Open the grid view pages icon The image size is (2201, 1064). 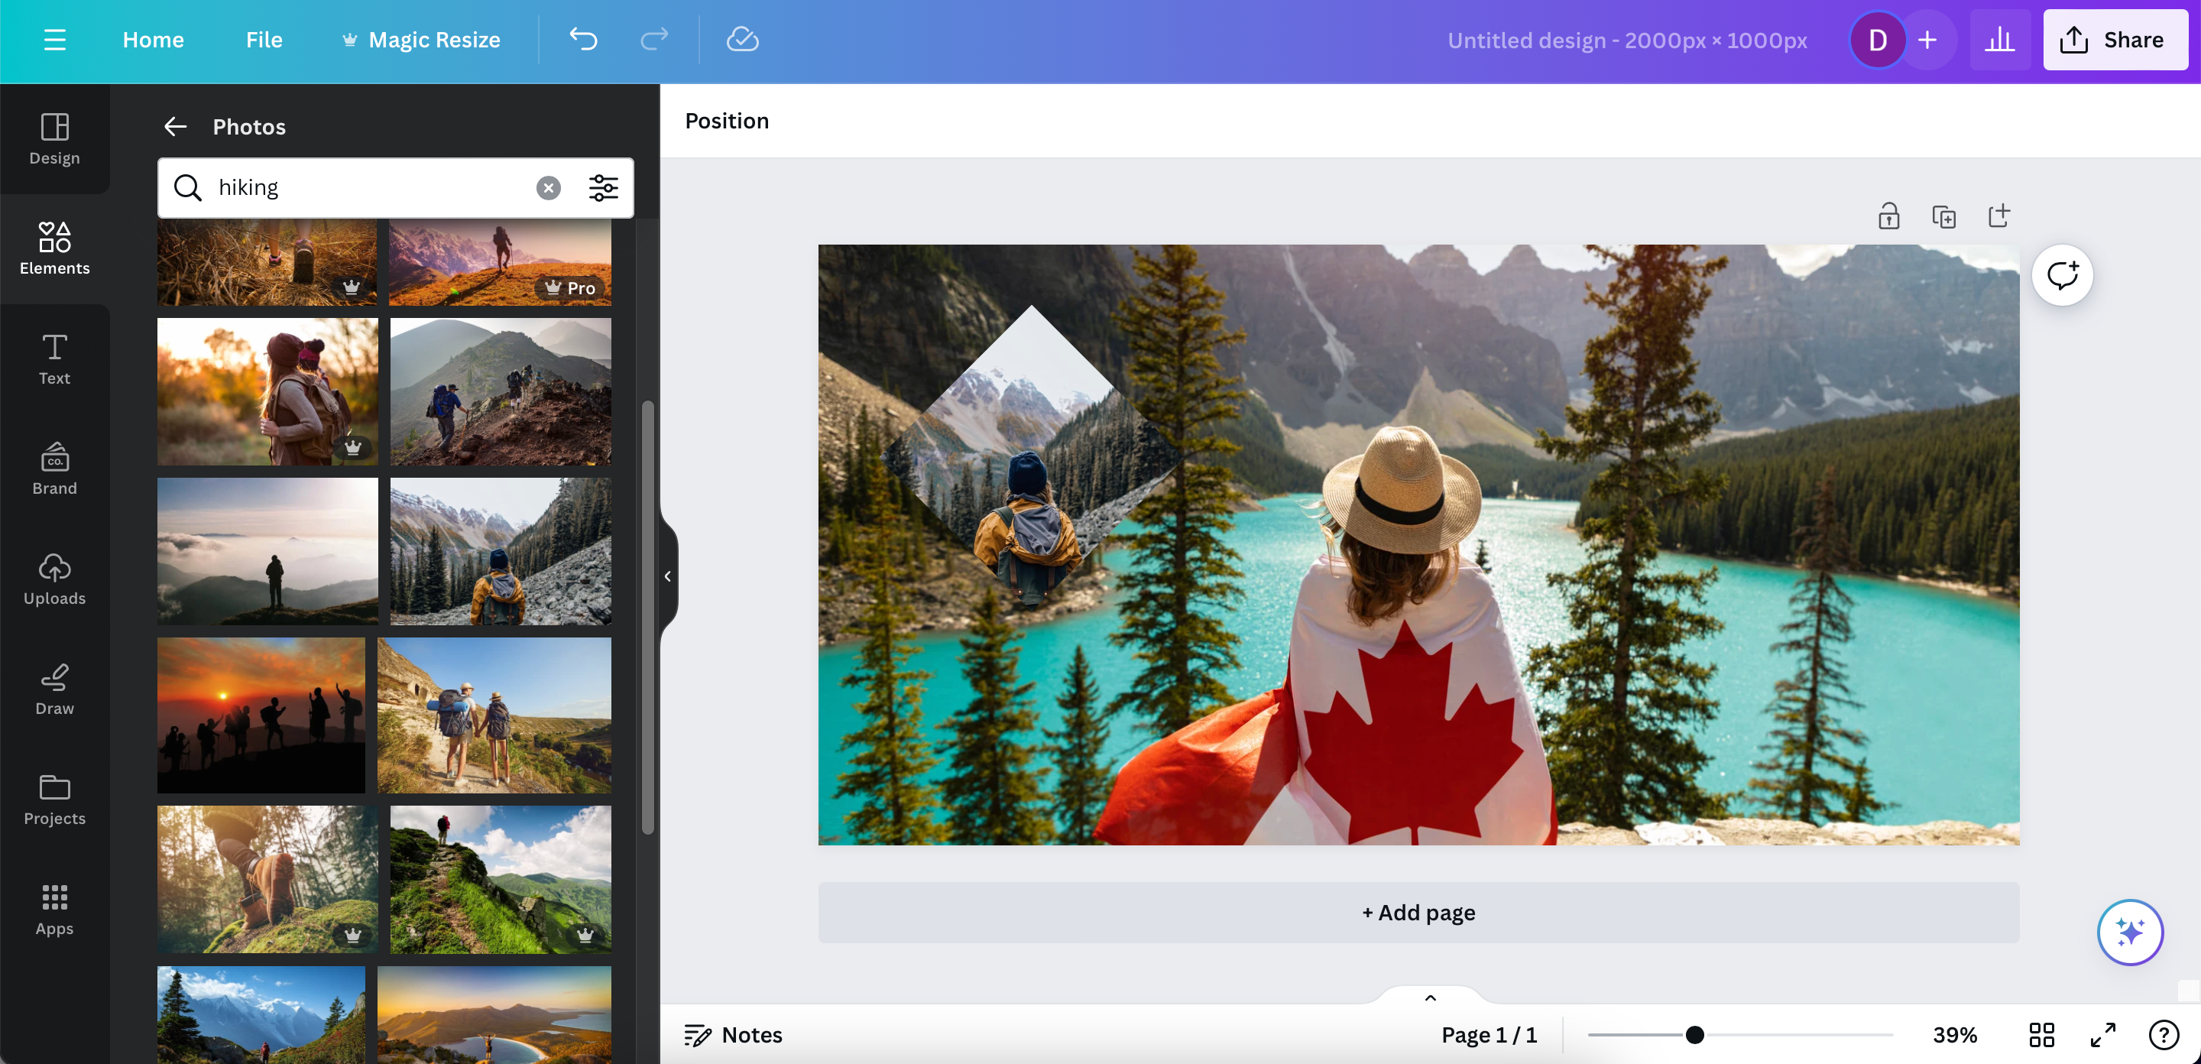tap(2041, 1034)
